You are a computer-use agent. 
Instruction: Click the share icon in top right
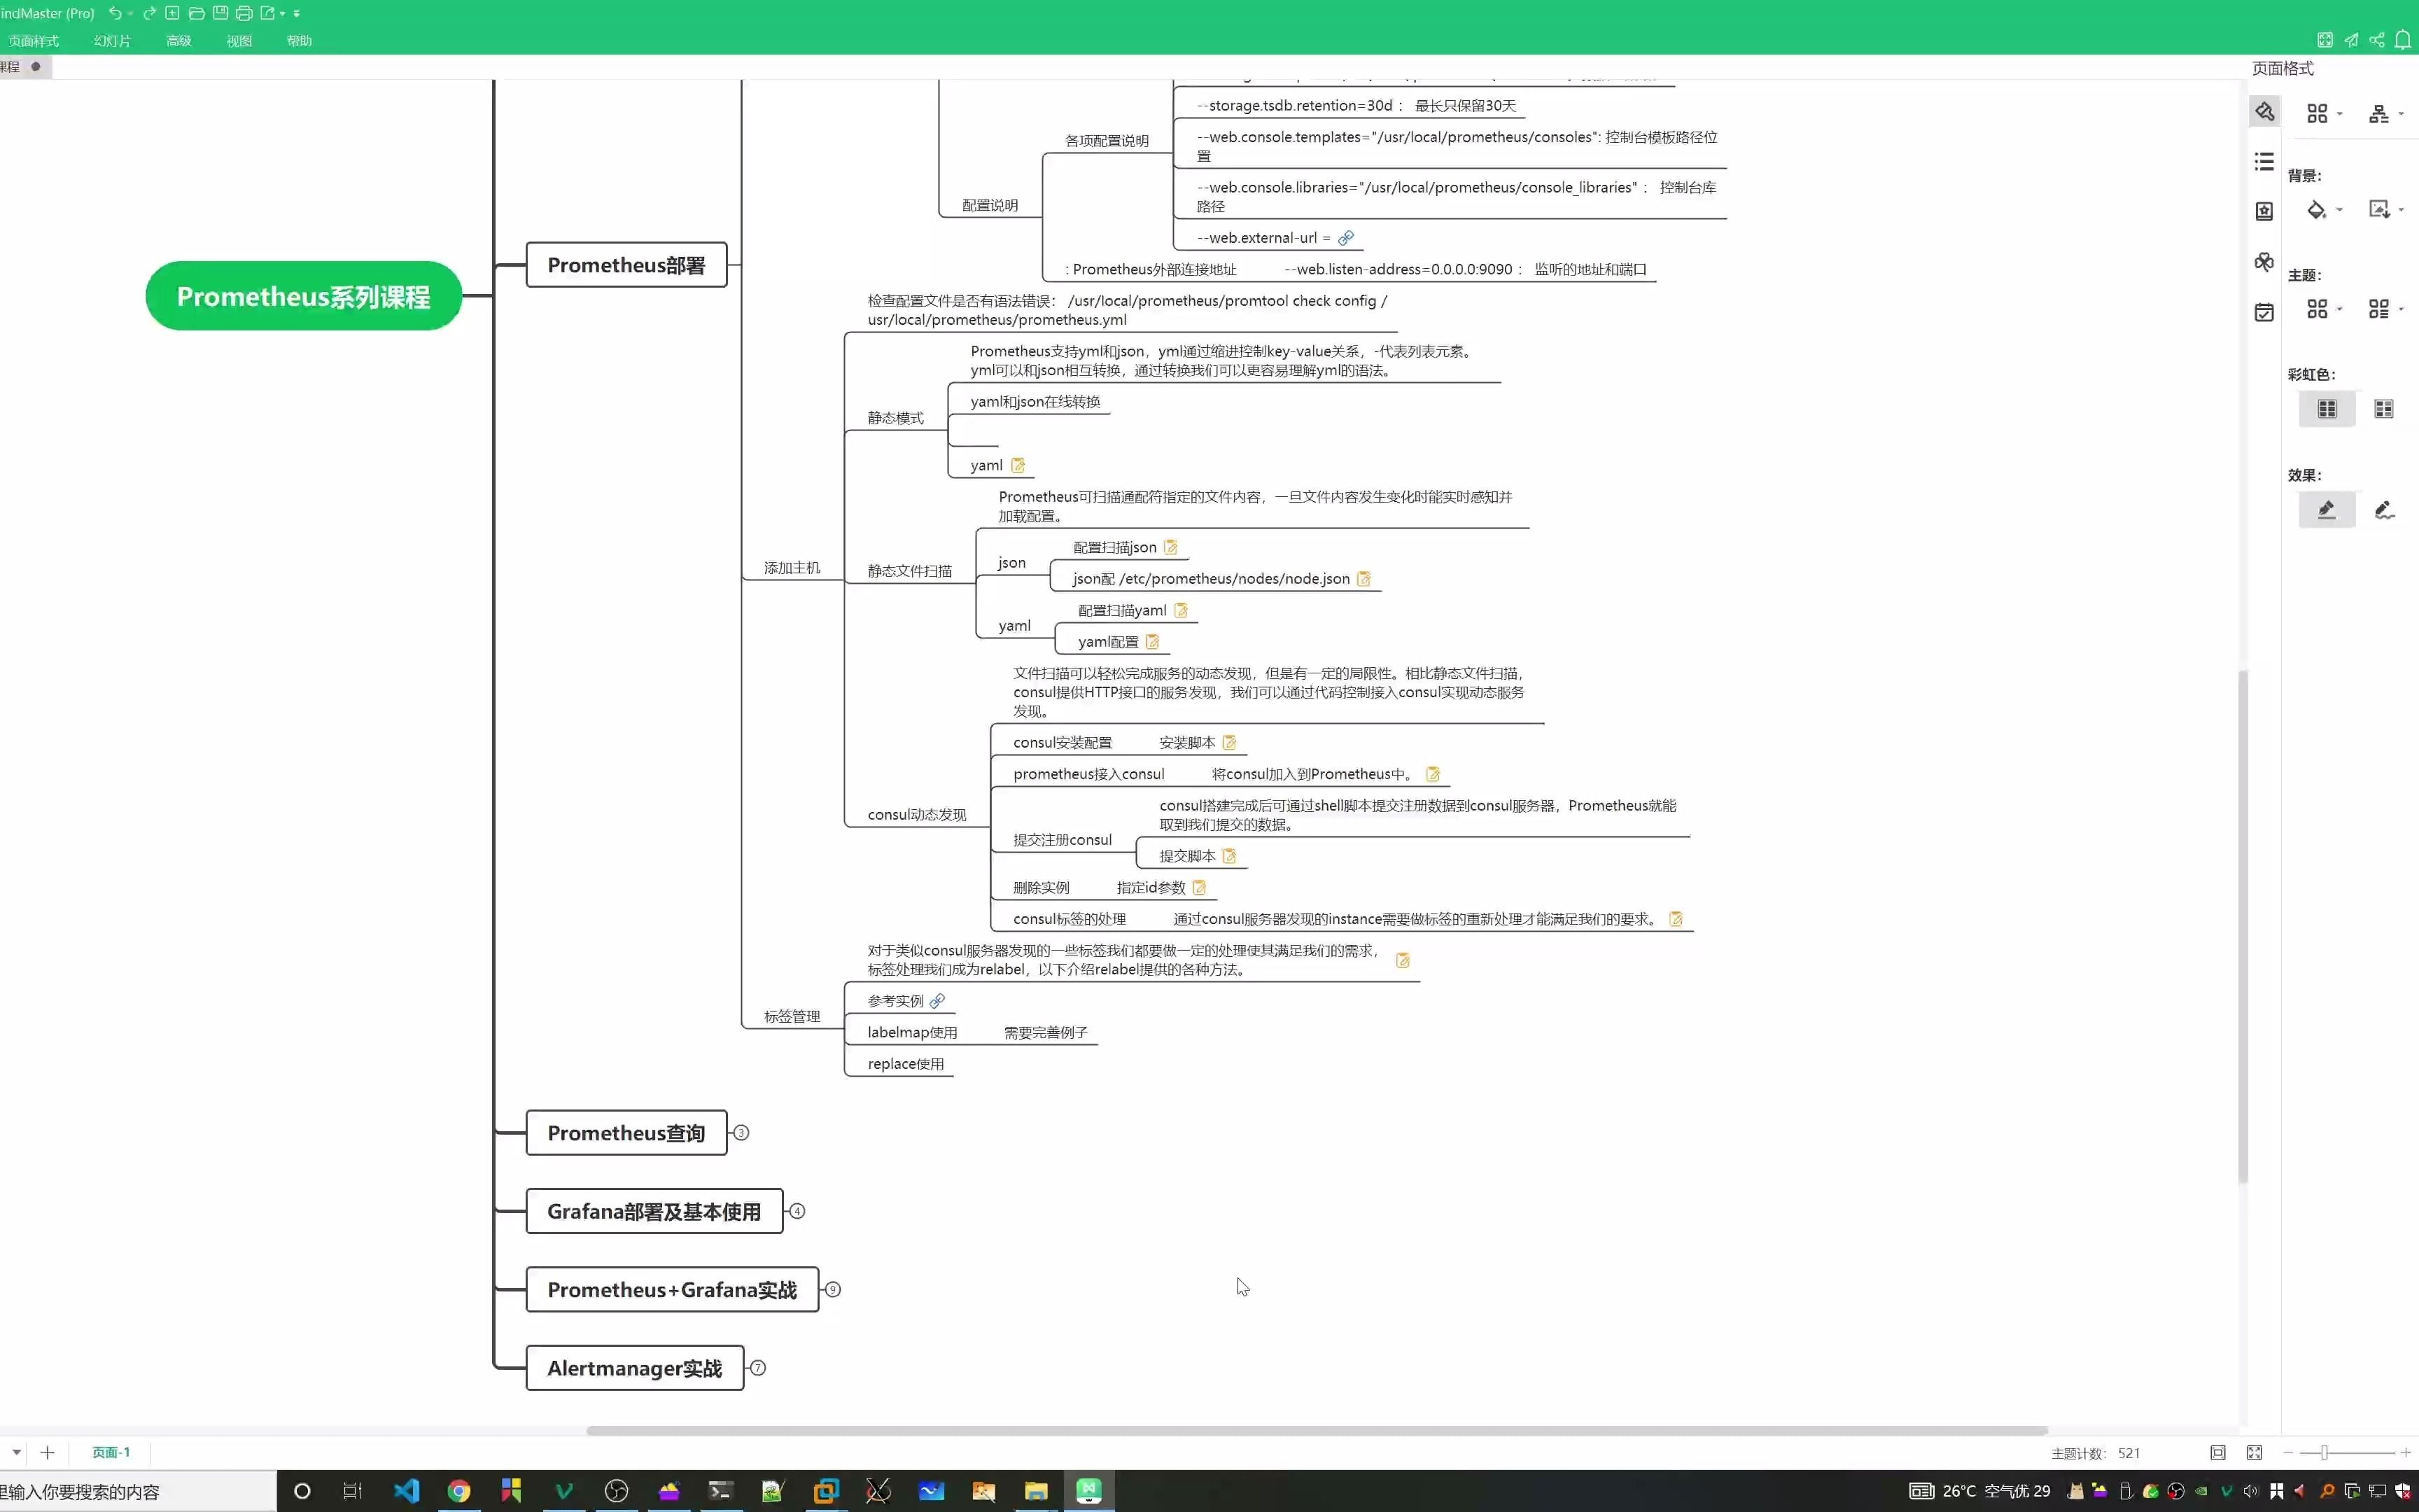[x=2377, y=40]
